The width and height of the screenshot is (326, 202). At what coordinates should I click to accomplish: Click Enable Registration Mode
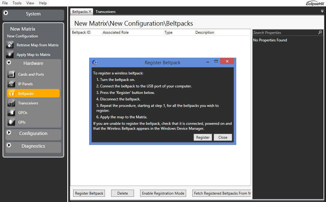163,193
